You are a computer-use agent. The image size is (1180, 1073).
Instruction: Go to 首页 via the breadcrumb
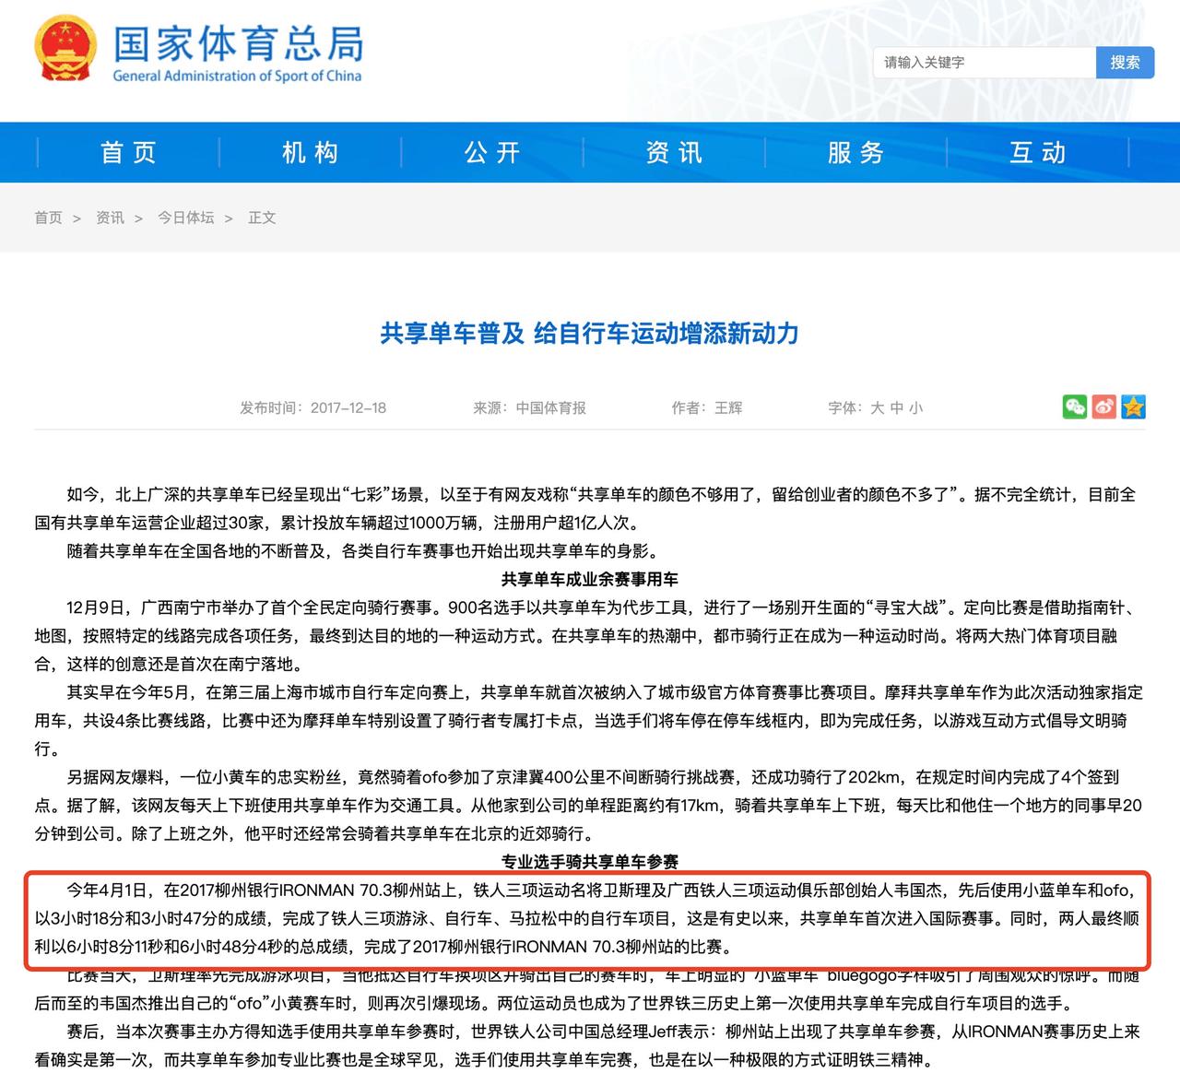point(48,218)
